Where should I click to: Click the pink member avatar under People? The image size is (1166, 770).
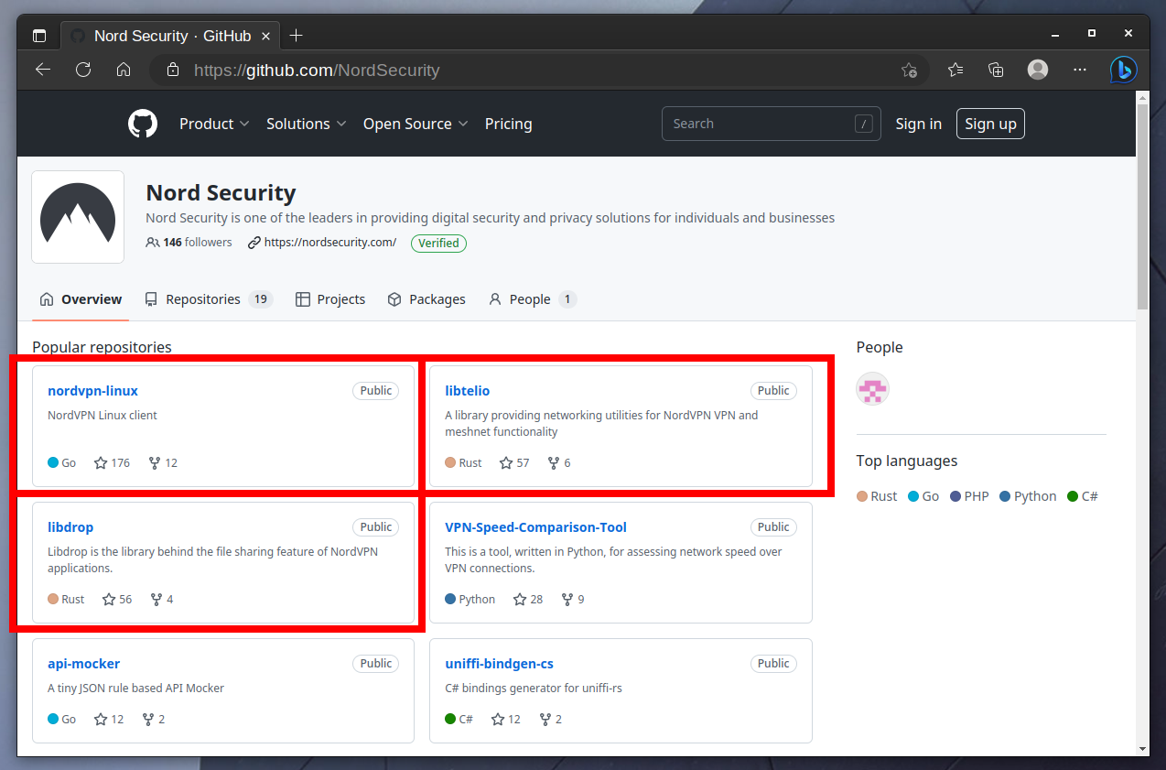click(872, 389)
